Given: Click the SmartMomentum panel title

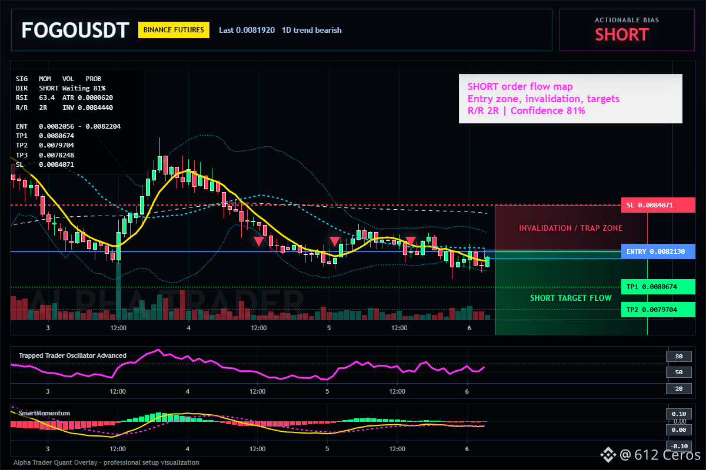Looking at the screenshot, I should [x=44, y=413].
